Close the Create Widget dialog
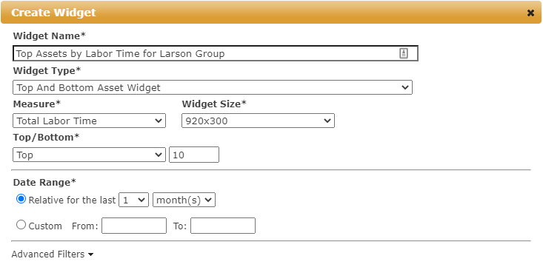The width and height of the screenshot is (543, 270). pos(530,13)
